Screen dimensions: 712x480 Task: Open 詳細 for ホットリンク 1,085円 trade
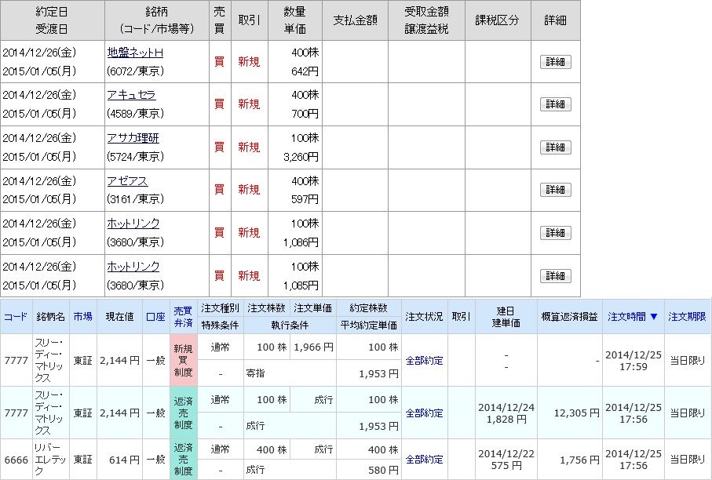pos(555,275)
